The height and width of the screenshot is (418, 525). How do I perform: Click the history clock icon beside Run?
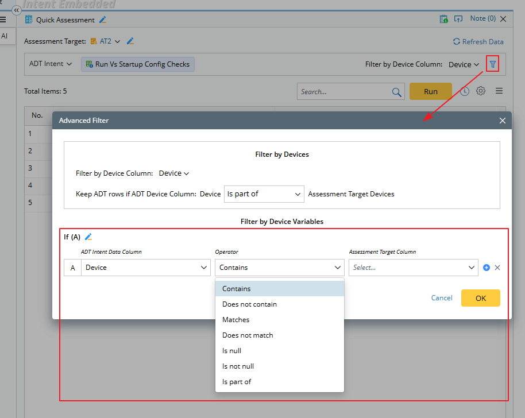click(x=465, y=91)
